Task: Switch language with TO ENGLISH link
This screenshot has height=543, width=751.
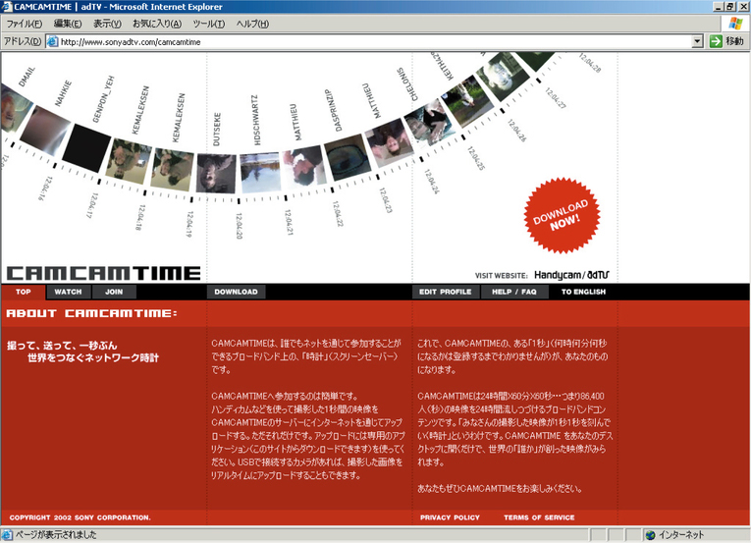Action: 583,292
